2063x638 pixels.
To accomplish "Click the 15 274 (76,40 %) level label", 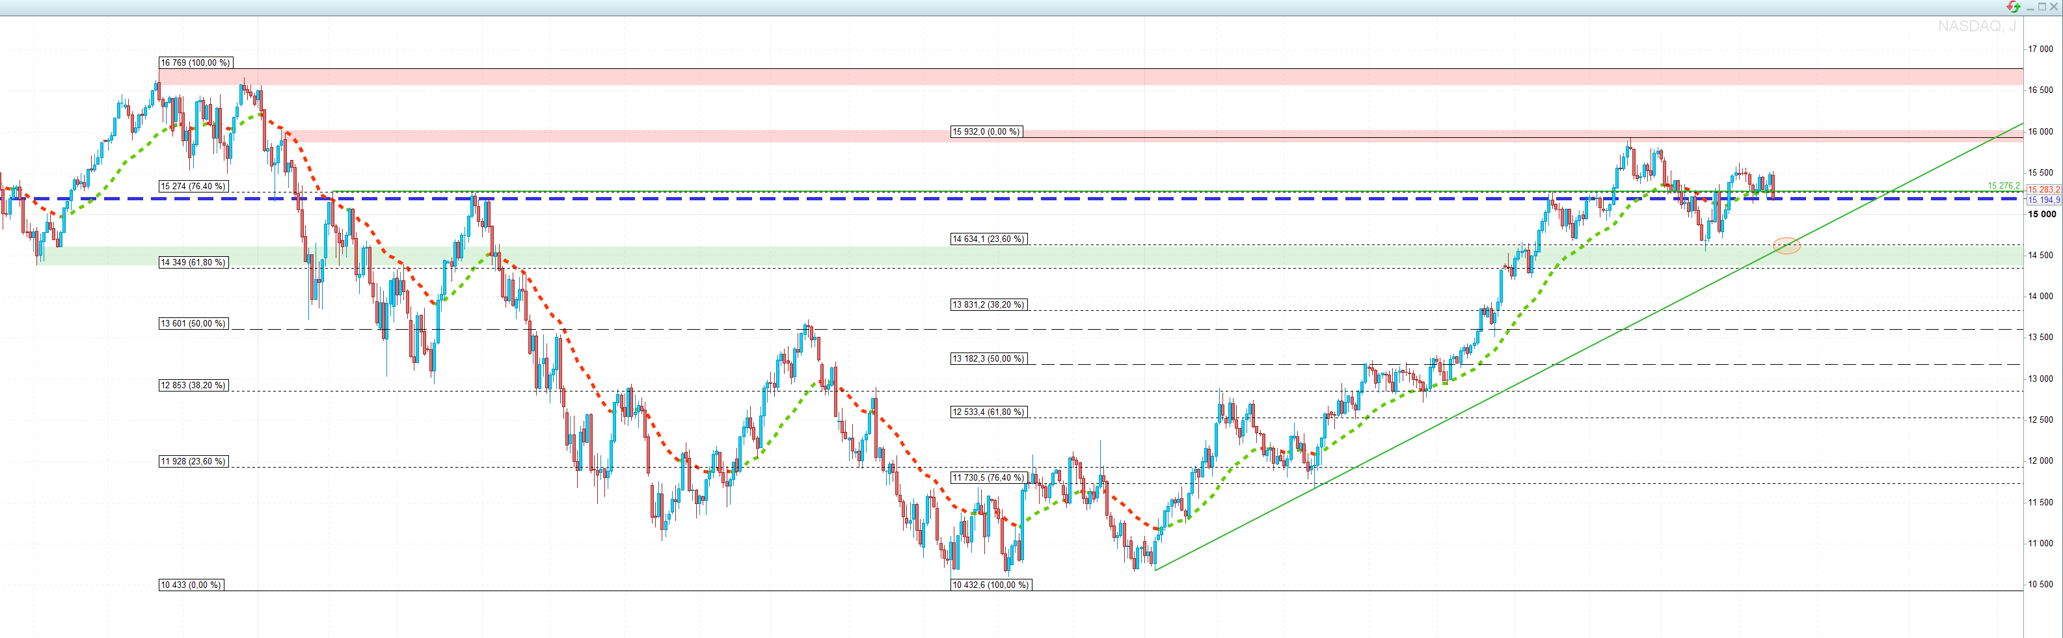I will [x=193, y=186].
